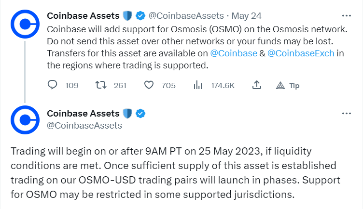
Task: Click blue verified badge on first tweet
Action: (x=140, y=16)
